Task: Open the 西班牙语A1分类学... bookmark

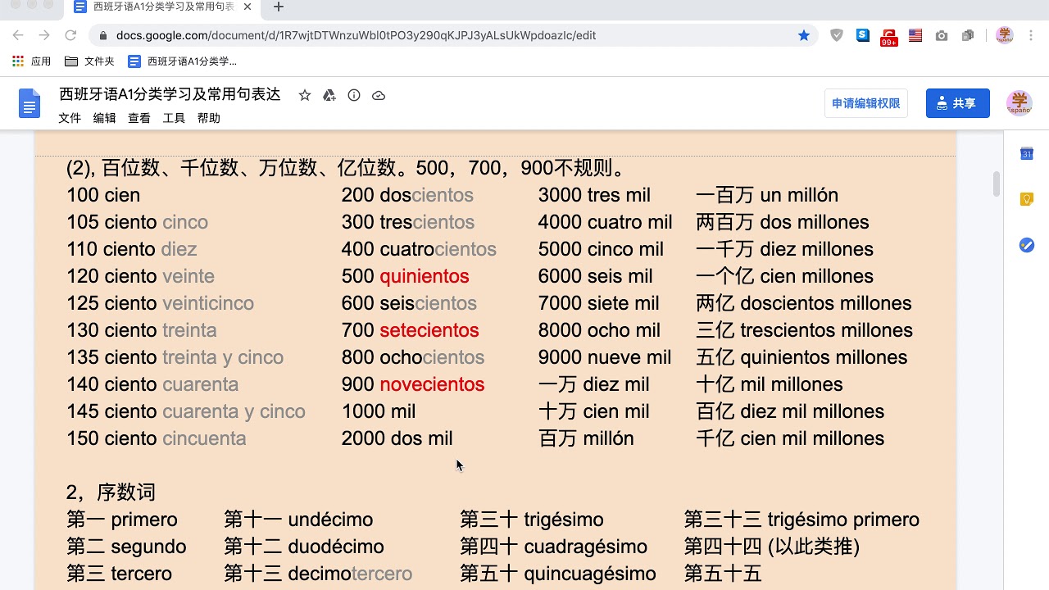Action: [x=183, y=61]
